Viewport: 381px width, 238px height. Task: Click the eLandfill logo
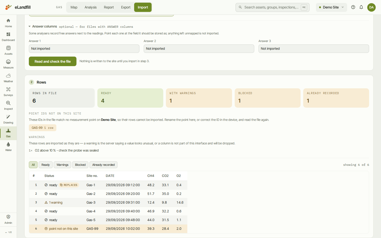(x=18, y=7)
